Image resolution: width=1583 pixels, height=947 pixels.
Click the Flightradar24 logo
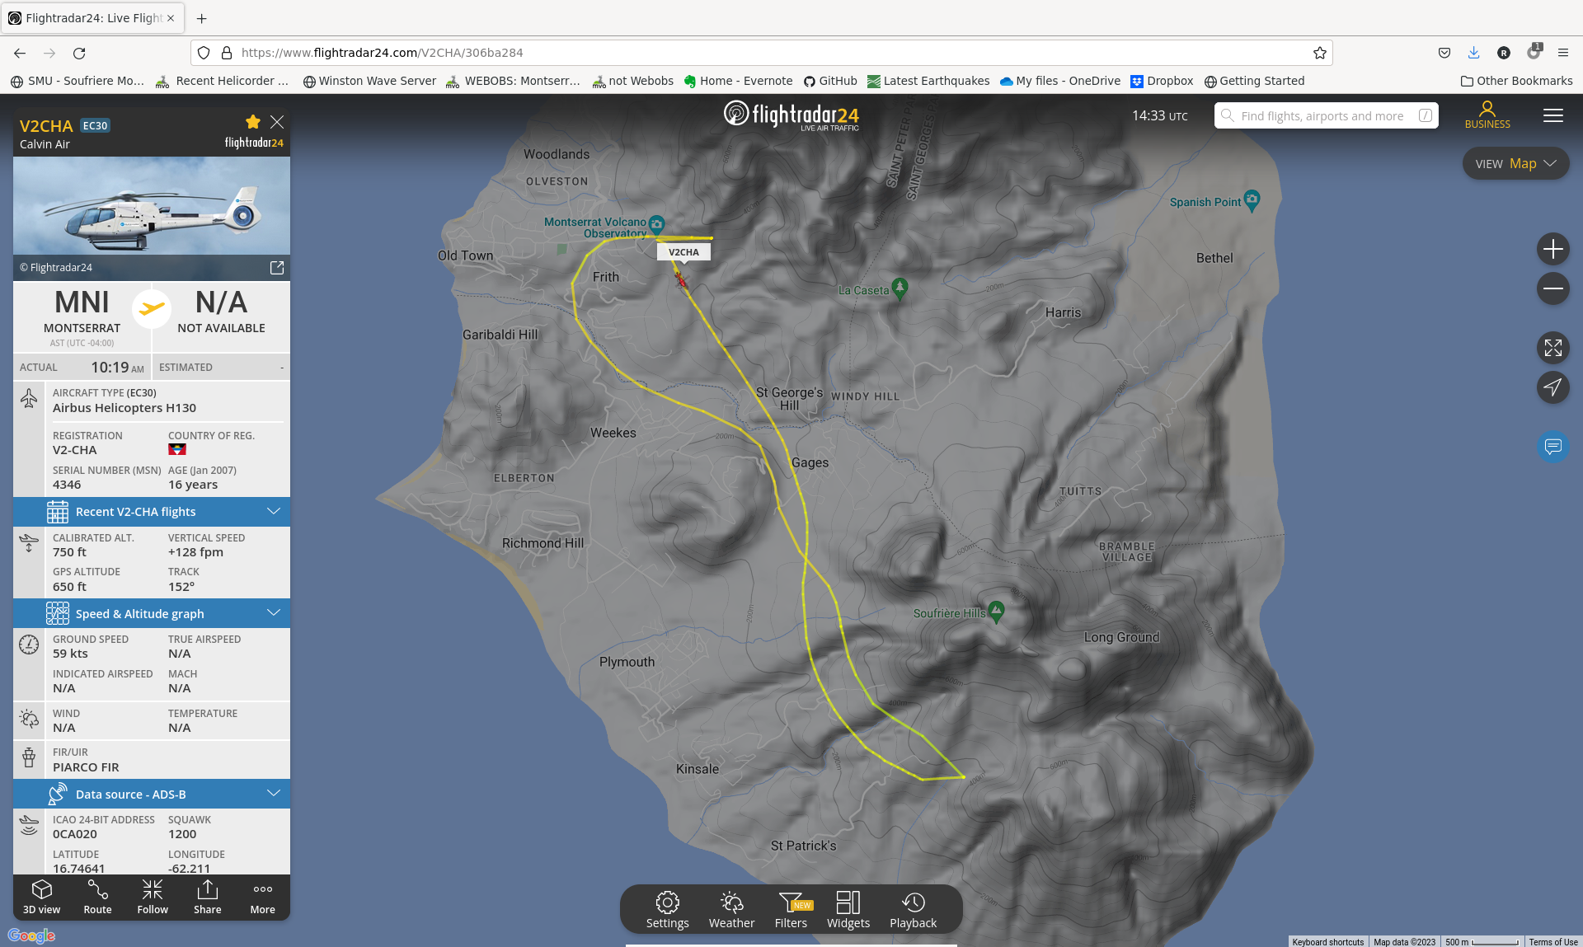pyautogui.click(x=791, y=115)
